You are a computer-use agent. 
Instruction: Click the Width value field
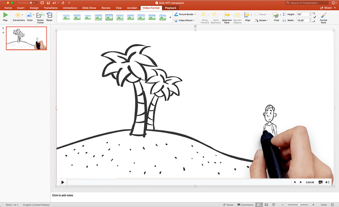302,20
